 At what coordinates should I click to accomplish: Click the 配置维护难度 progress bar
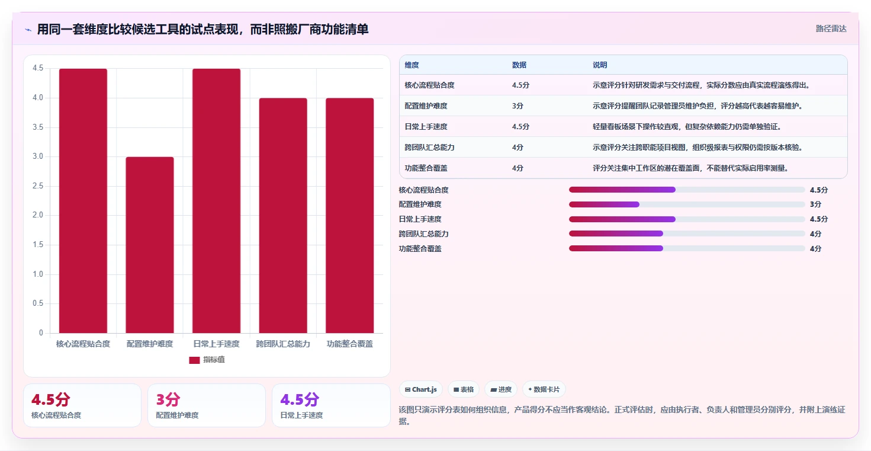pos(687,204)
